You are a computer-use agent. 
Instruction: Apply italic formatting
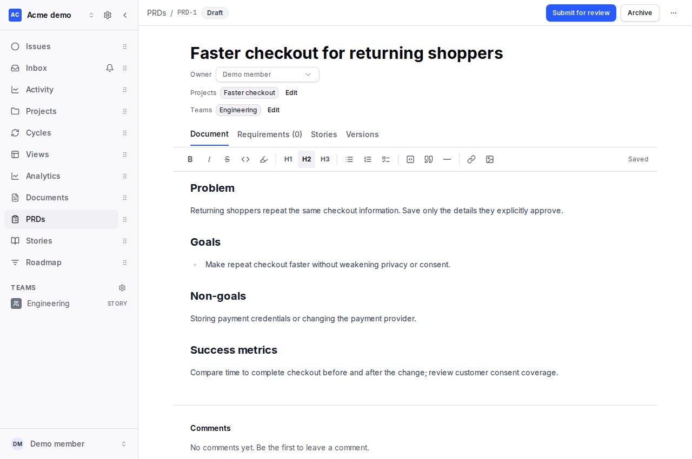coord(209,159)
